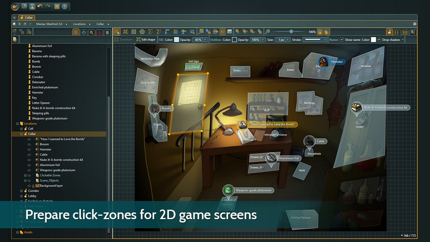Expand the Cell location node

pos(21,129)
